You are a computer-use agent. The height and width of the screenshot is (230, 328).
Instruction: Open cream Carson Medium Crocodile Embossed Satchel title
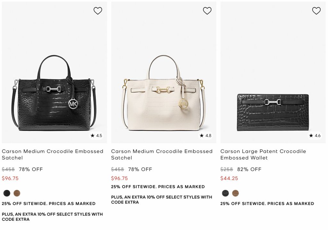click(x=162, y=154)
